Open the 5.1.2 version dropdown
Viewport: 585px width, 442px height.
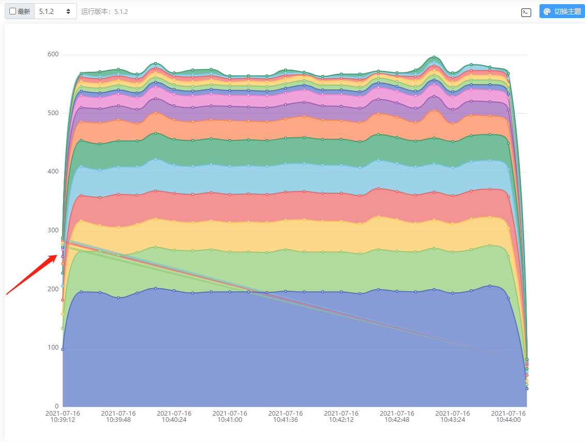(55, 11)
